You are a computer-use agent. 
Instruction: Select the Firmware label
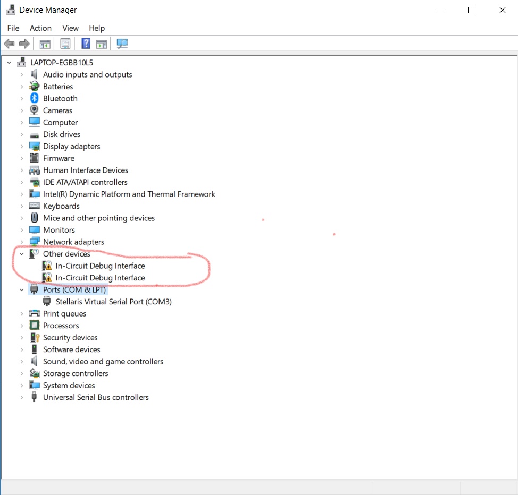tap(59, 158)
